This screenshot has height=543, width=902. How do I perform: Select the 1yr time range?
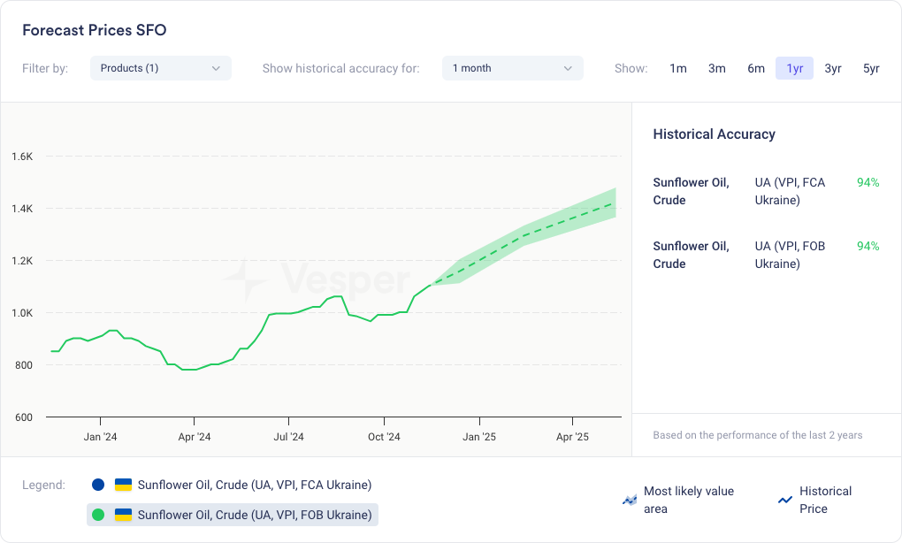794,68
